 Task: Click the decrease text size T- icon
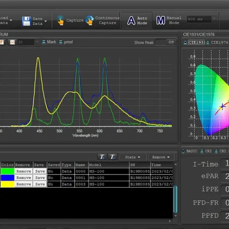(x=113, y=157)
